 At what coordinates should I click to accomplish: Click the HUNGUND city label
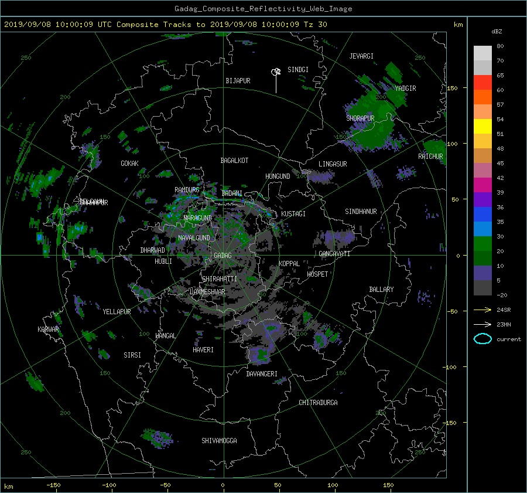coord(278,176)
